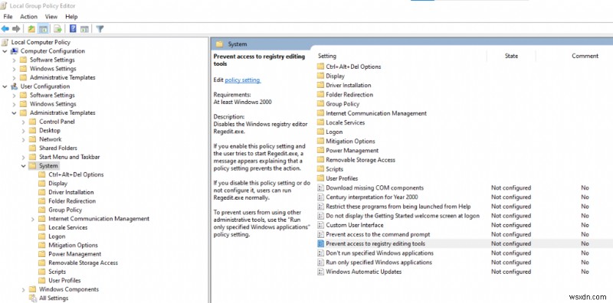Image resolution: width=613 pixels, height=303 pixels.
Task: Select the Custom User Interface policy
Action: pos(355,225)
